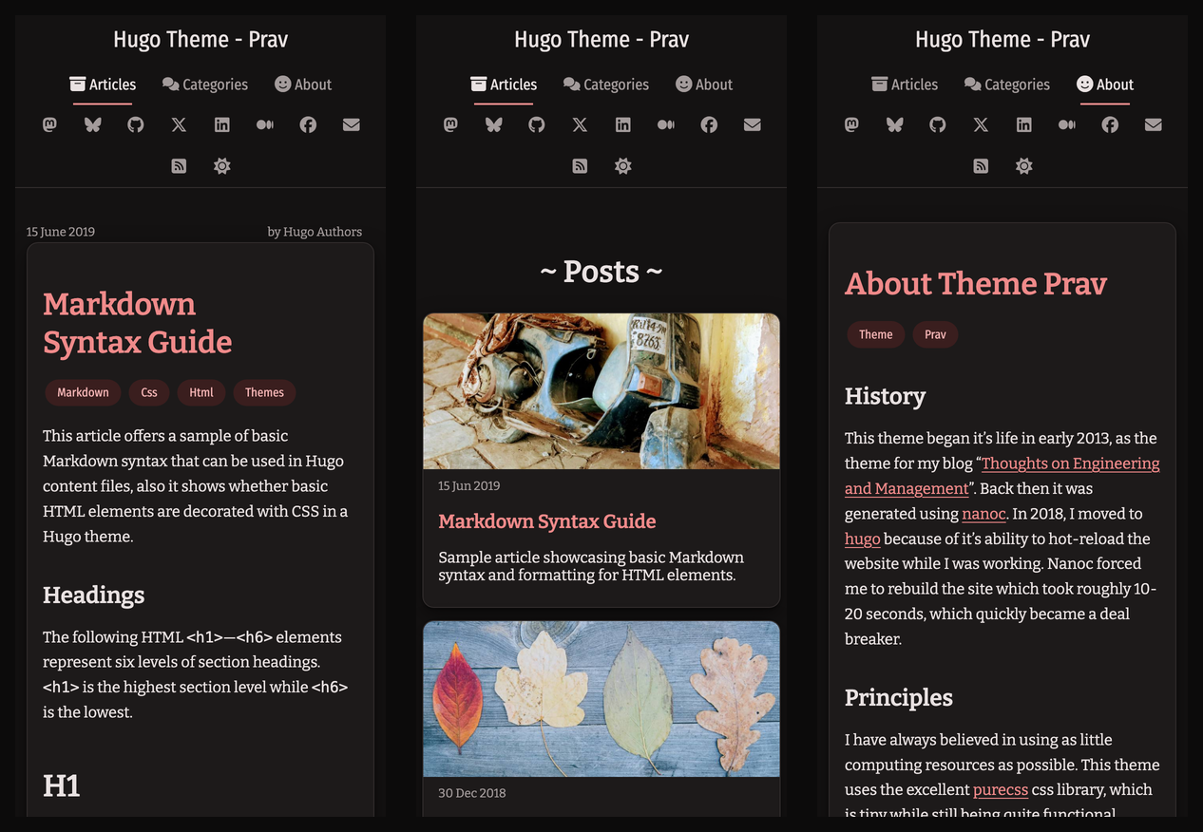The width and height of the screenshot is (1203, 832).
Task: Follow the hugo link in History section
Action: 863,539
